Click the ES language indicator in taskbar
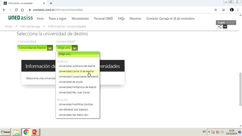The height and width of the screenshot is (136, 242). pyautogui.click(x=204, y=132)
